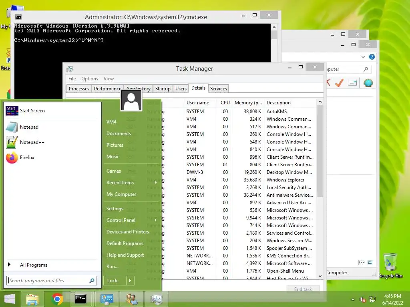Switch to Performance tab
410x307 pixels.
[107, 89]
